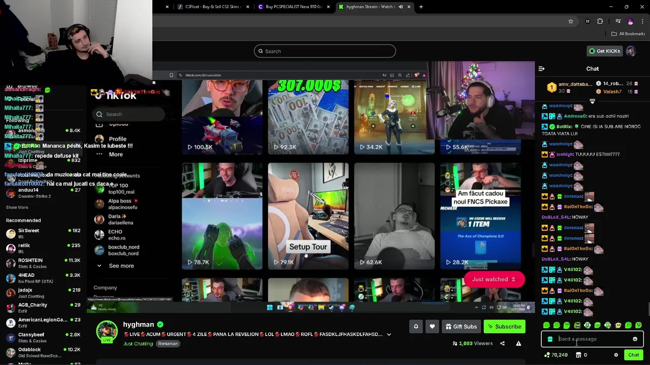Open the ROSHTEIN recommended channel
This screenshot has width=650, height=365.
(x=43, y=263)
